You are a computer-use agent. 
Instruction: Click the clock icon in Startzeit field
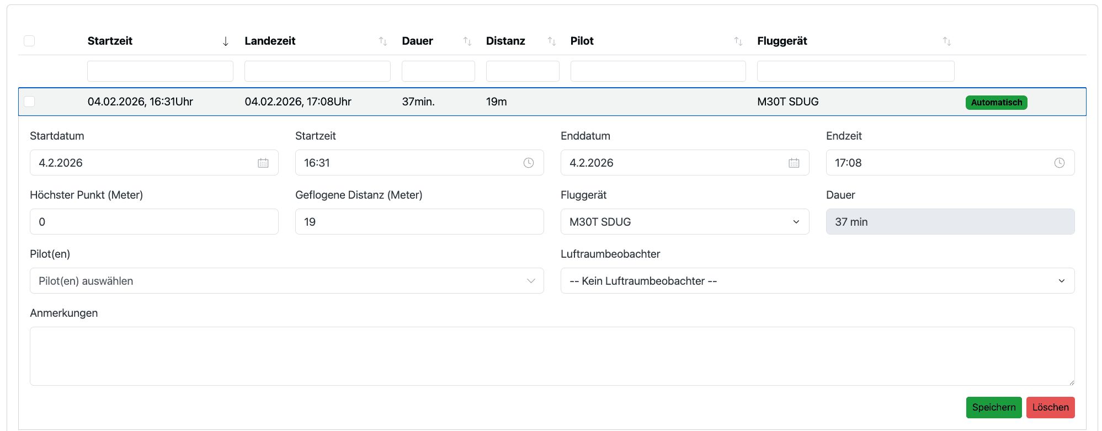[528, 163]
